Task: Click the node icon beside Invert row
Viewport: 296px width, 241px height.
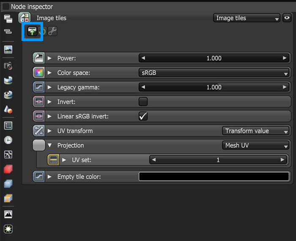Action: pyautogui.click(x=39, y=102)
